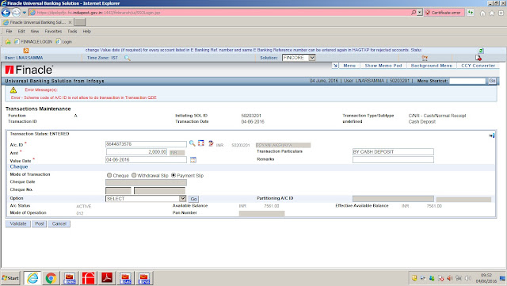Open Google Chrome from the taskbar

51,278
